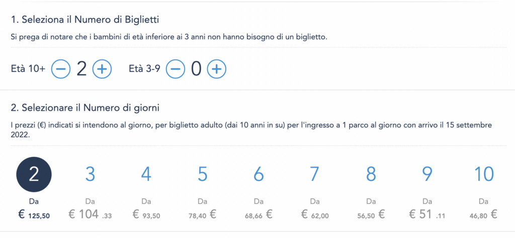Click the € 93,50 price label
Viewport: 515px width, 238px height.
(146, 215)
